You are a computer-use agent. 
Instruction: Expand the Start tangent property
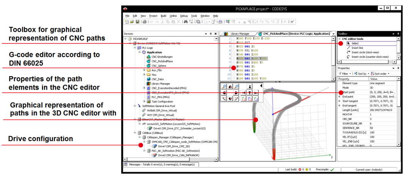click(339, 101)
